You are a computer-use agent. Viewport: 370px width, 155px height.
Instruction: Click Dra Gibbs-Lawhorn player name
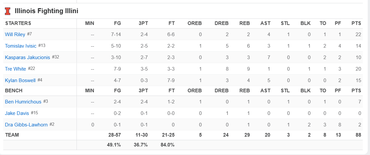(26, 125)
